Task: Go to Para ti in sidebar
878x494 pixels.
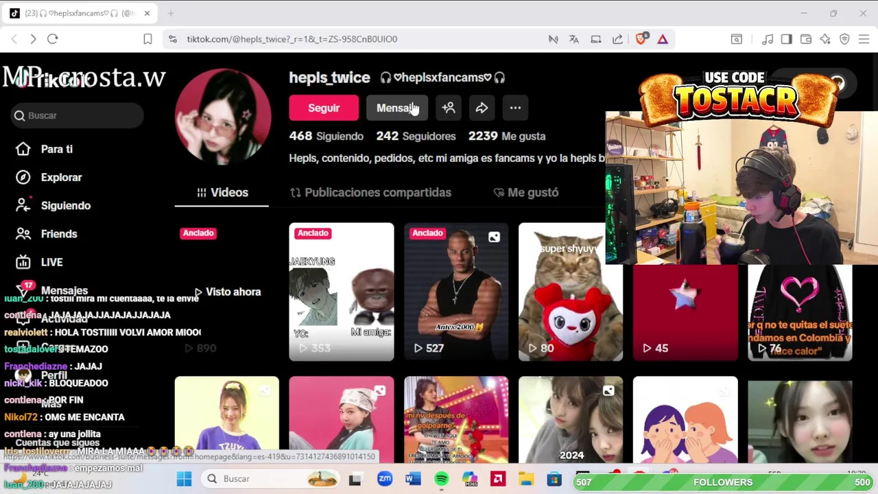Action: [x=56, y=149]
